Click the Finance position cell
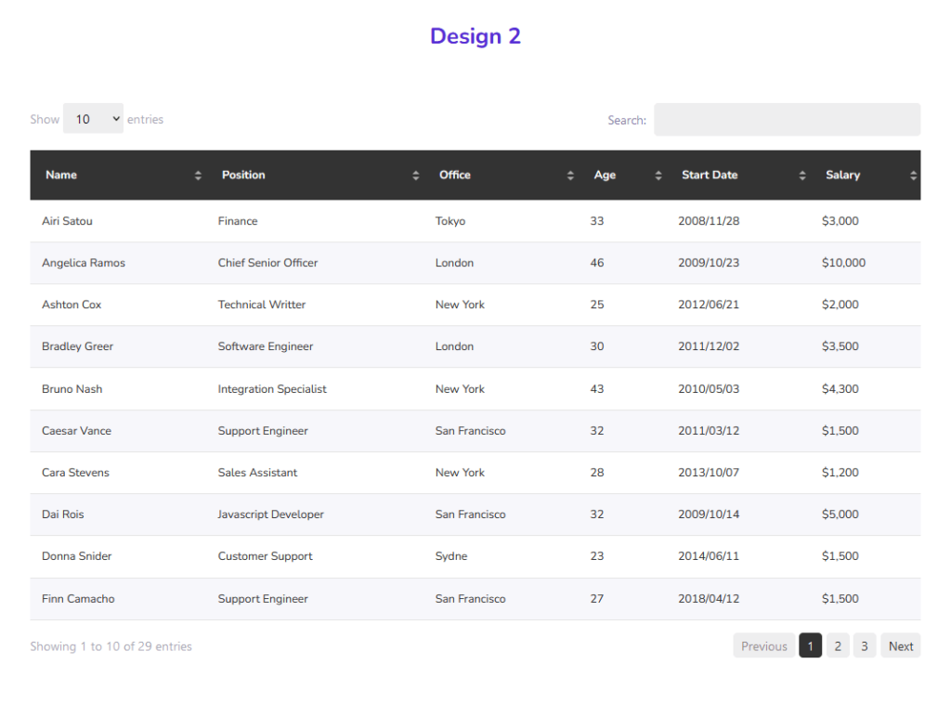951x703 pixels. pos(238,221)
